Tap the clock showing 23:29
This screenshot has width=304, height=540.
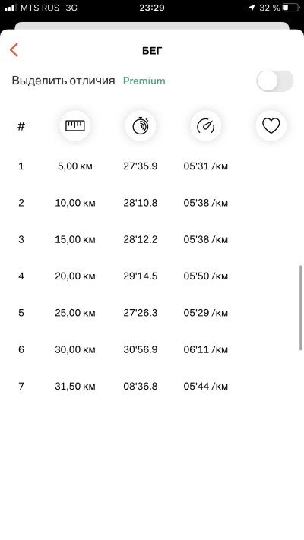point(152,8)
